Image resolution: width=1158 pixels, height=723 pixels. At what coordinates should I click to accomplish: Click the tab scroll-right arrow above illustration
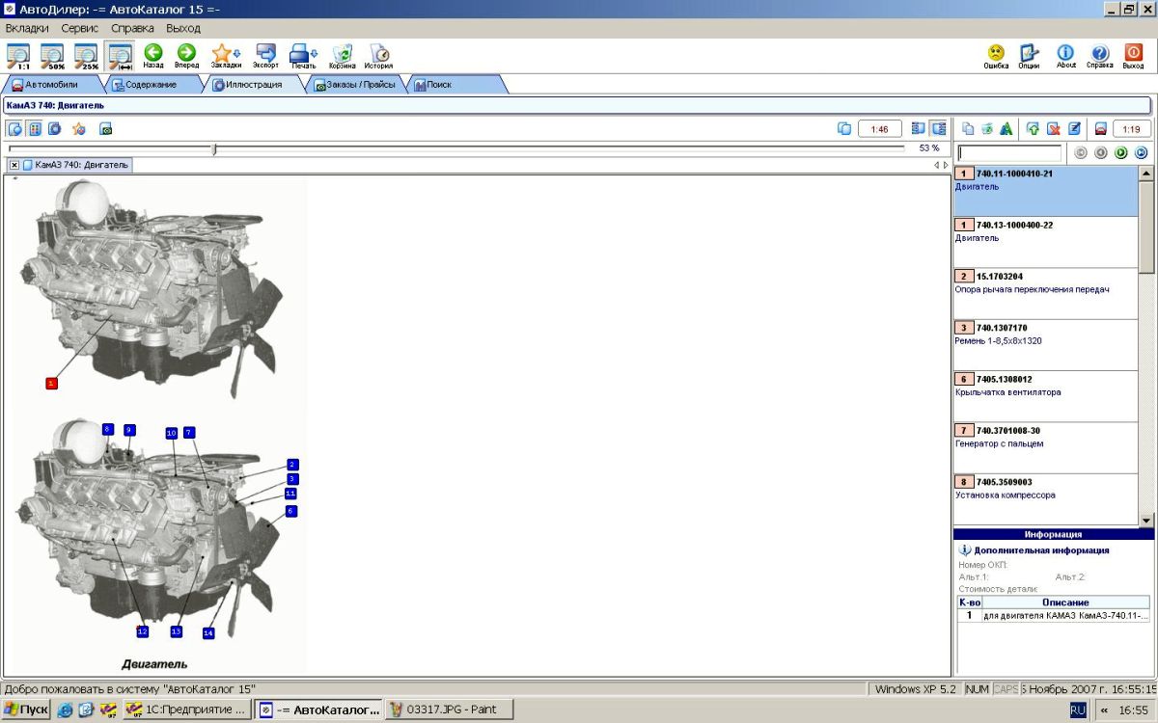coord(946,165)
